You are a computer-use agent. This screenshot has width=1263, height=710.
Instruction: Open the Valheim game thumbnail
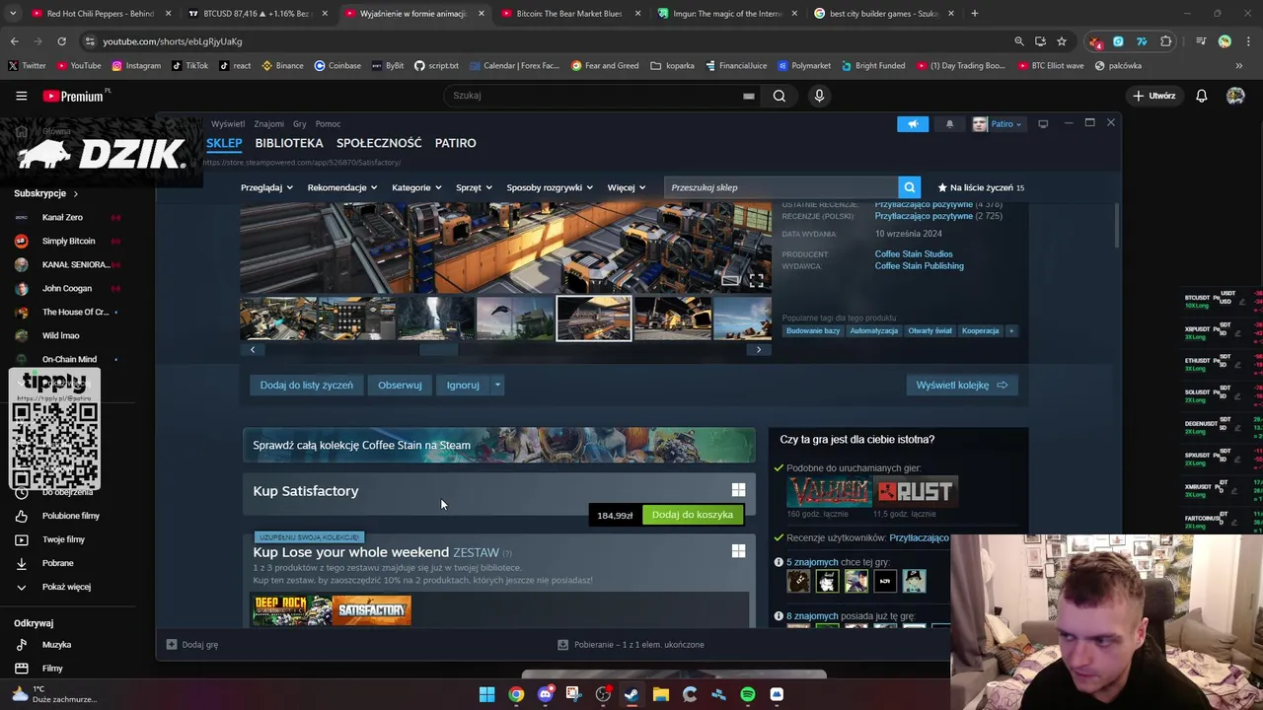tap(829, 491)
